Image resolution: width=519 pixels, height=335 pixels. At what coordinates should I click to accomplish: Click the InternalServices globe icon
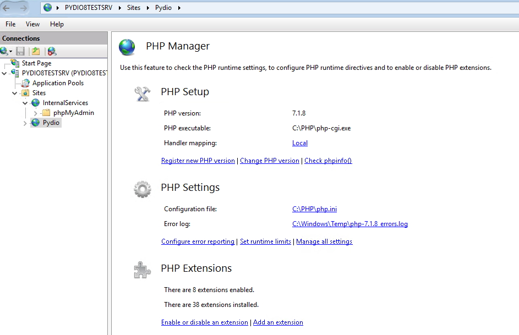(36, 103)
